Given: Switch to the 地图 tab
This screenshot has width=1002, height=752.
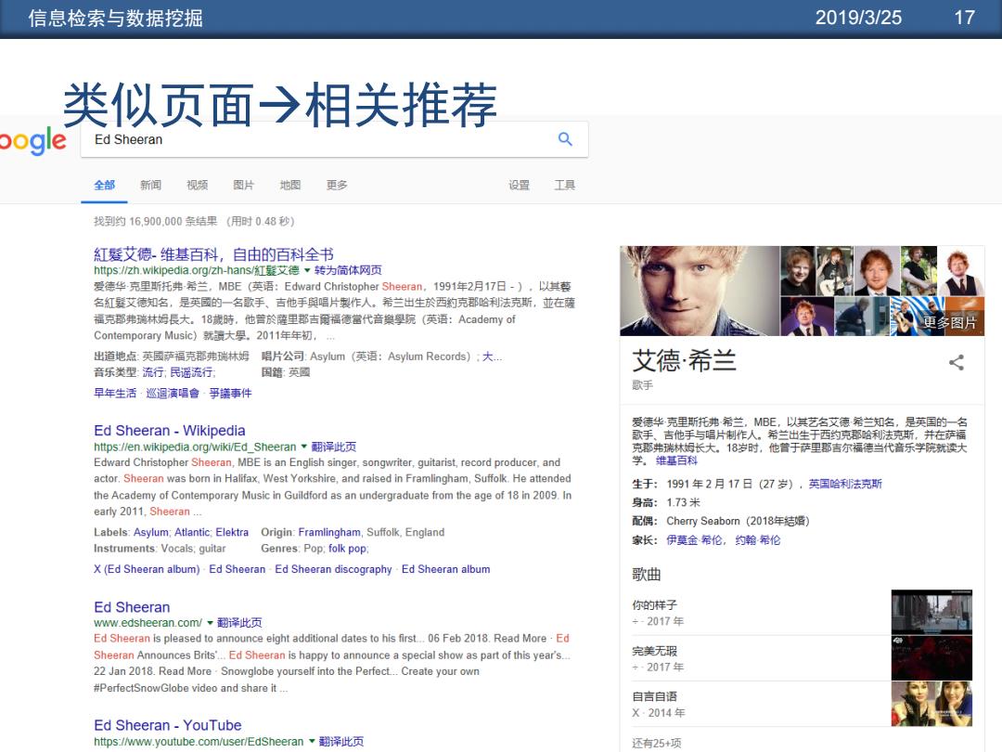Looking at the screenshot, I should (x=290, y=185).
